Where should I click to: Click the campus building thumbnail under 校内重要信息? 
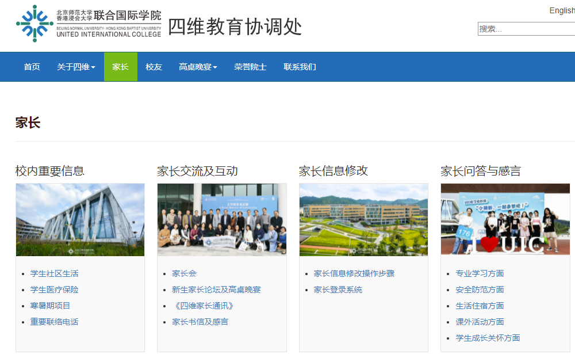80,219
